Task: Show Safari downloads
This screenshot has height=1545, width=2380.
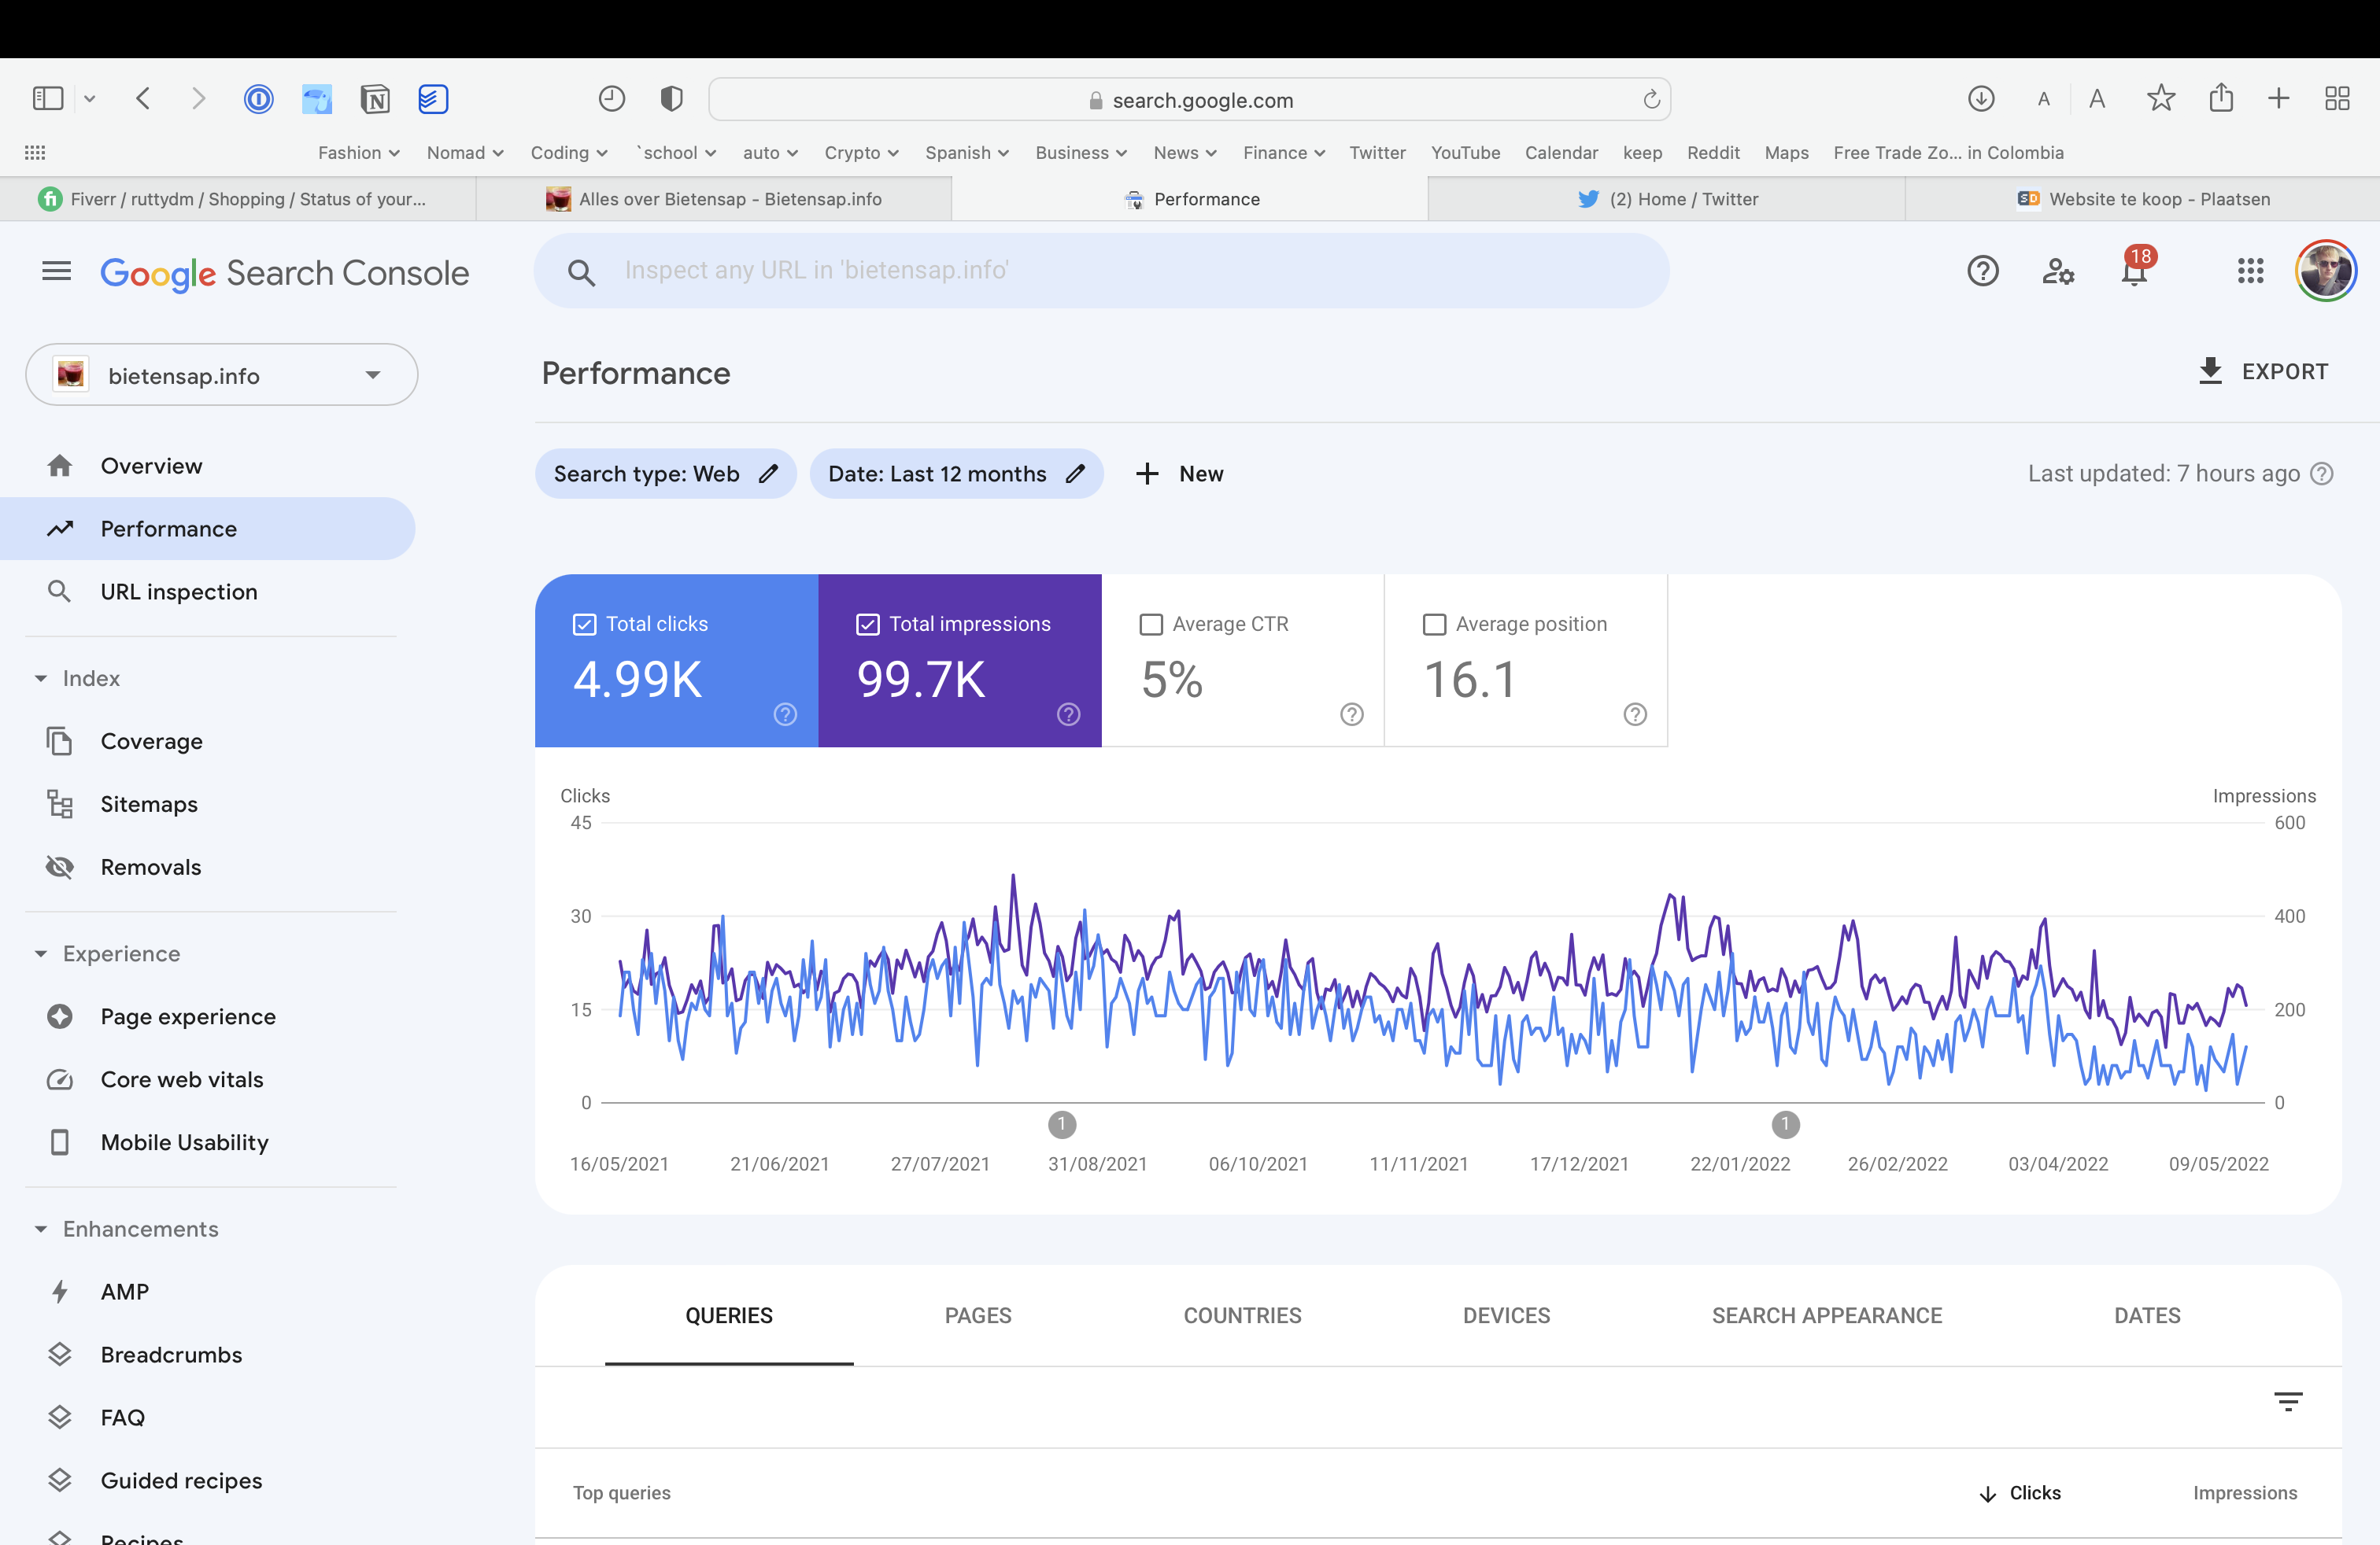Action: [1981, 98]
